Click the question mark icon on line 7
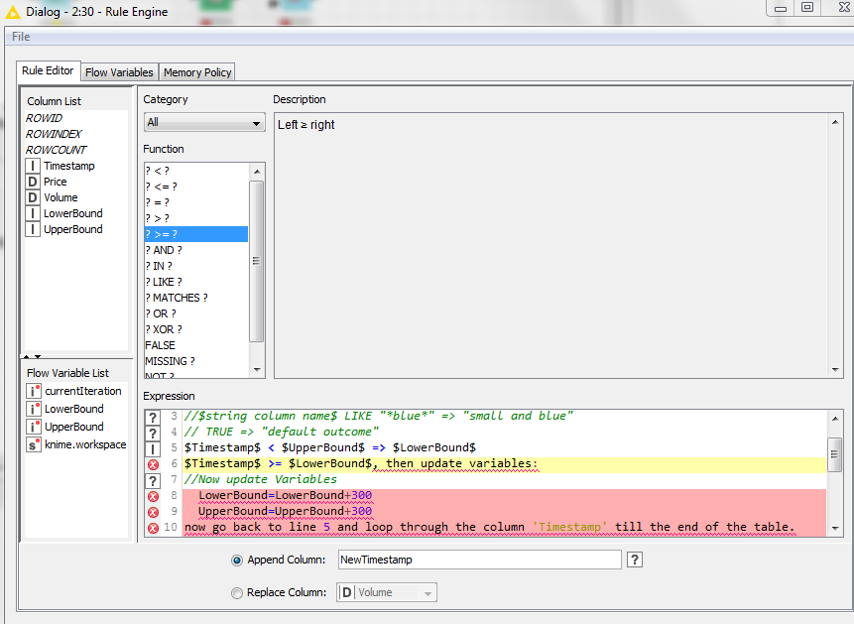 tap(153, 480)
